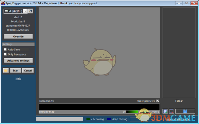Visit the www.disktuna.com link
The image size is (199, 124).
pos(179,119)
